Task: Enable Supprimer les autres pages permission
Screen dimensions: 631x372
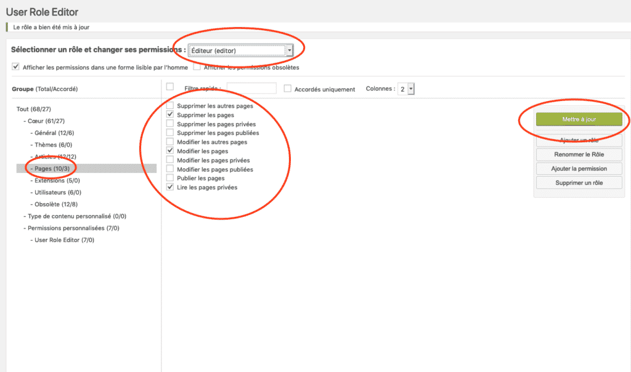Action: pyautogui.click(x=170, y=105)
